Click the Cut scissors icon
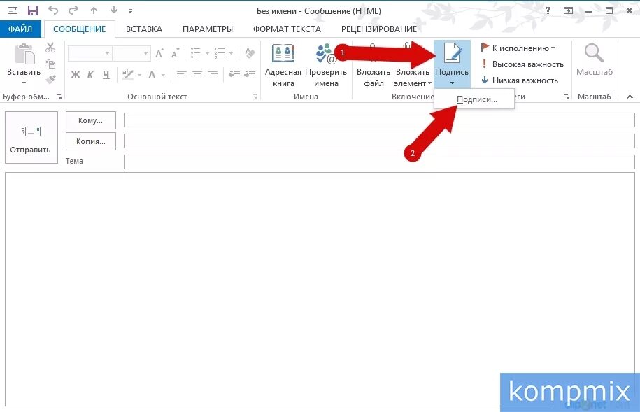The height and width of the screenshot is (412, 640). pyautogui.click(x=50, y=48)
